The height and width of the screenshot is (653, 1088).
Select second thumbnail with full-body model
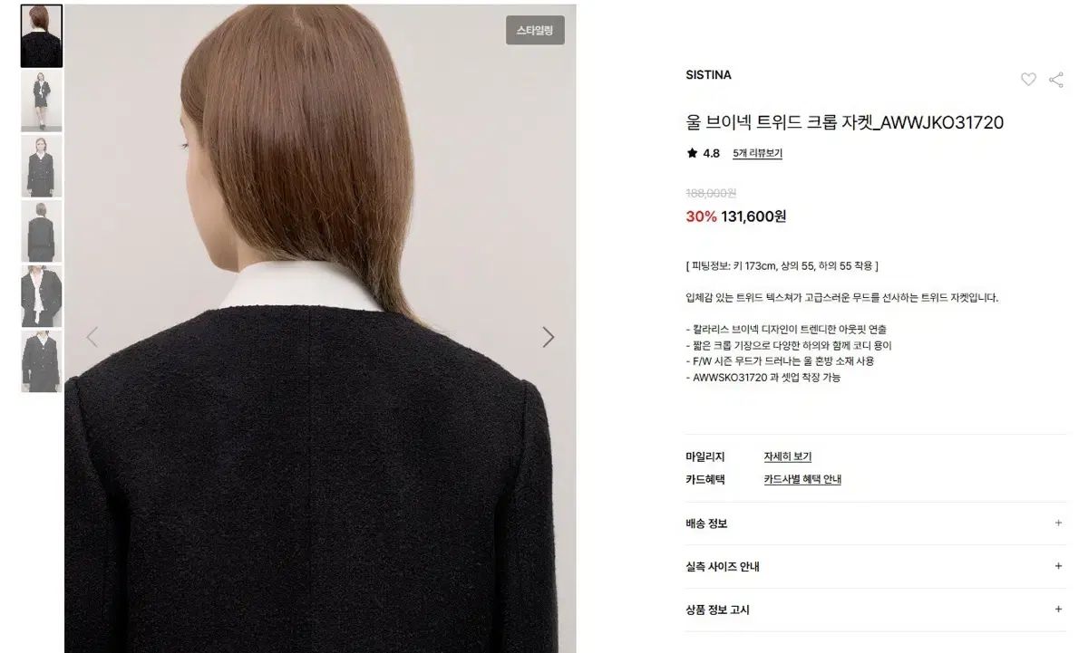click(42, 101)
